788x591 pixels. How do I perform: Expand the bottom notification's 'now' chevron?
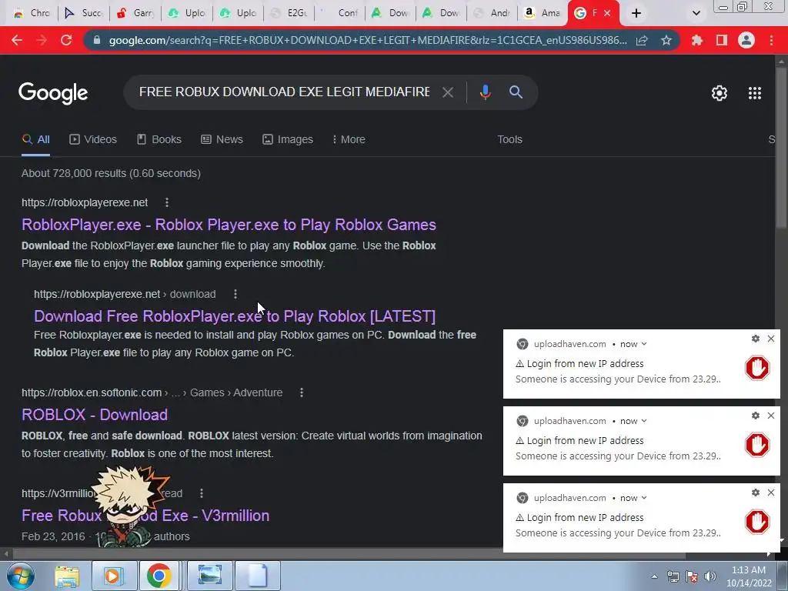tap(644, 498)
